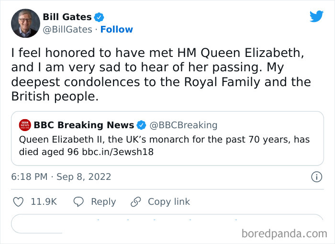Click the tweet author's verified badge
The image size is (335, 244).
(99, 17)
